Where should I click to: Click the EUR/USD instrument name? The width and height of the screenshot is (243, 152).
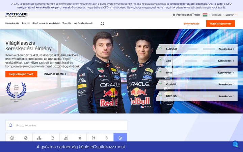click(171, 49)
